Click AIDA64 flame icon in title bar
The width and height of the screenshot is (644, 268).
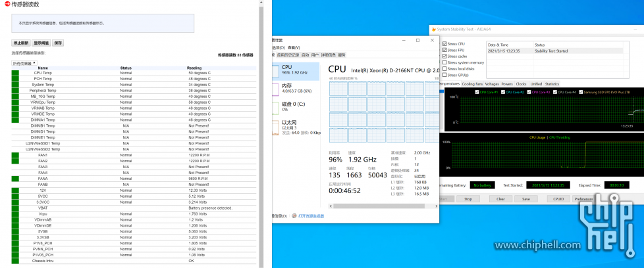click(433, 30)
